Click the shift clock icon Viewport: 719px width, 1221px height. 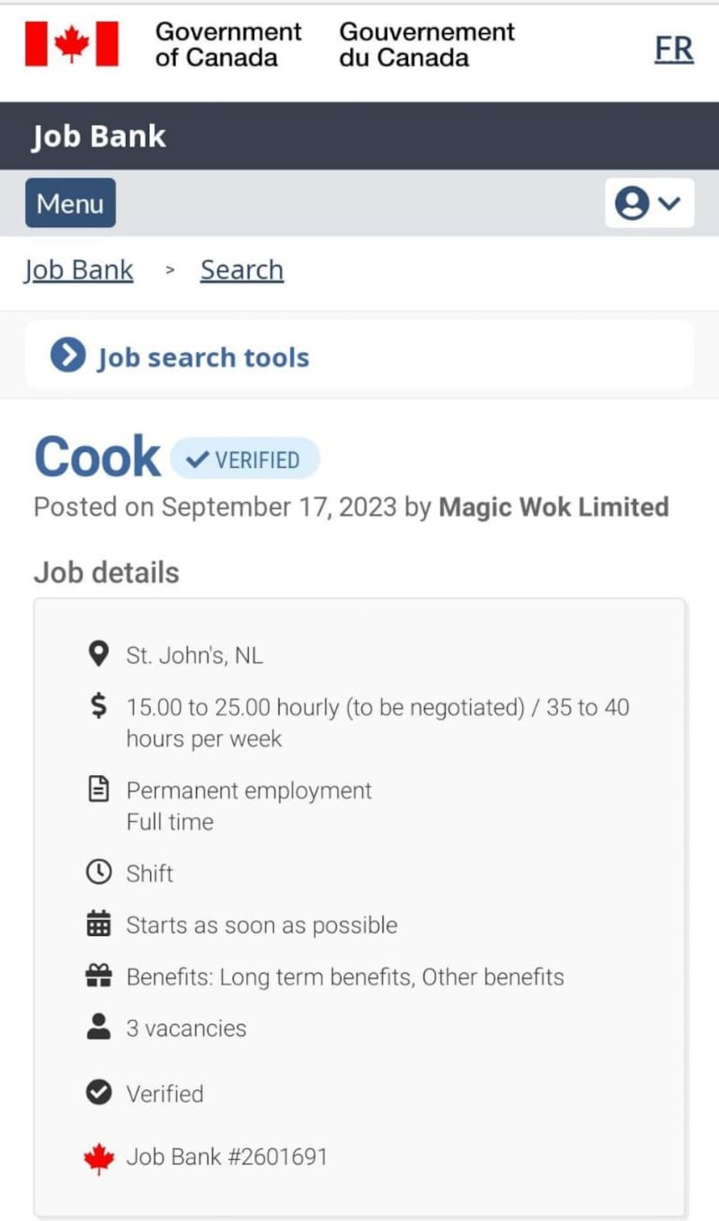(x=98, y=872)
